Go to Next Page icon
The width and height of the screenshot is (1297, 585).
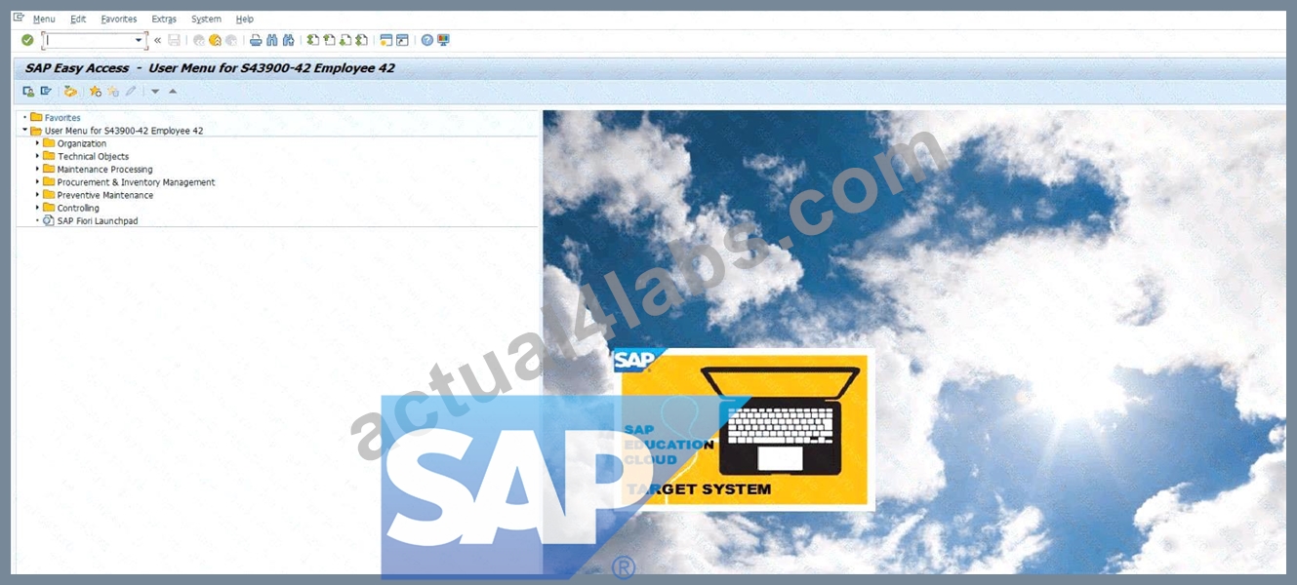[x=345, y=40]
